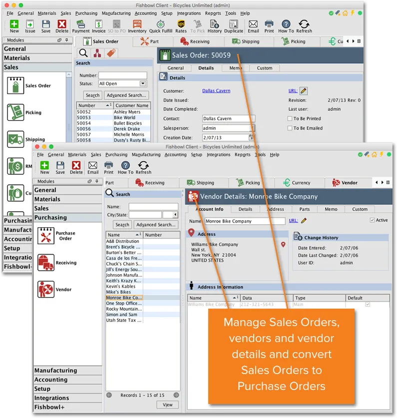Screen dimensions: 397x418
Task: Click the sales order Number search field
Action: click(123, 75)
